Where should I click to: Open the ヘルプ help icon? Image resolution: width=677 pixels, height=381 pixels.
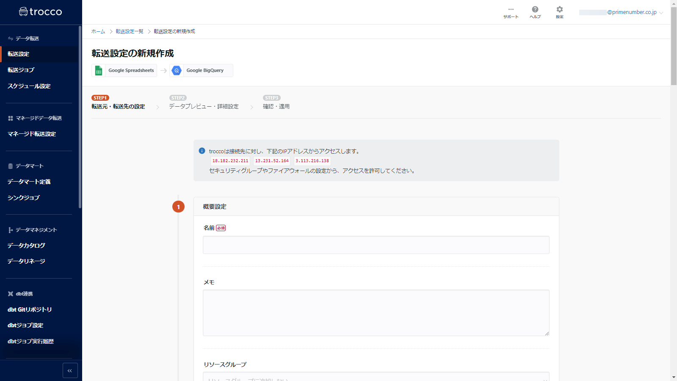[535, 12]
